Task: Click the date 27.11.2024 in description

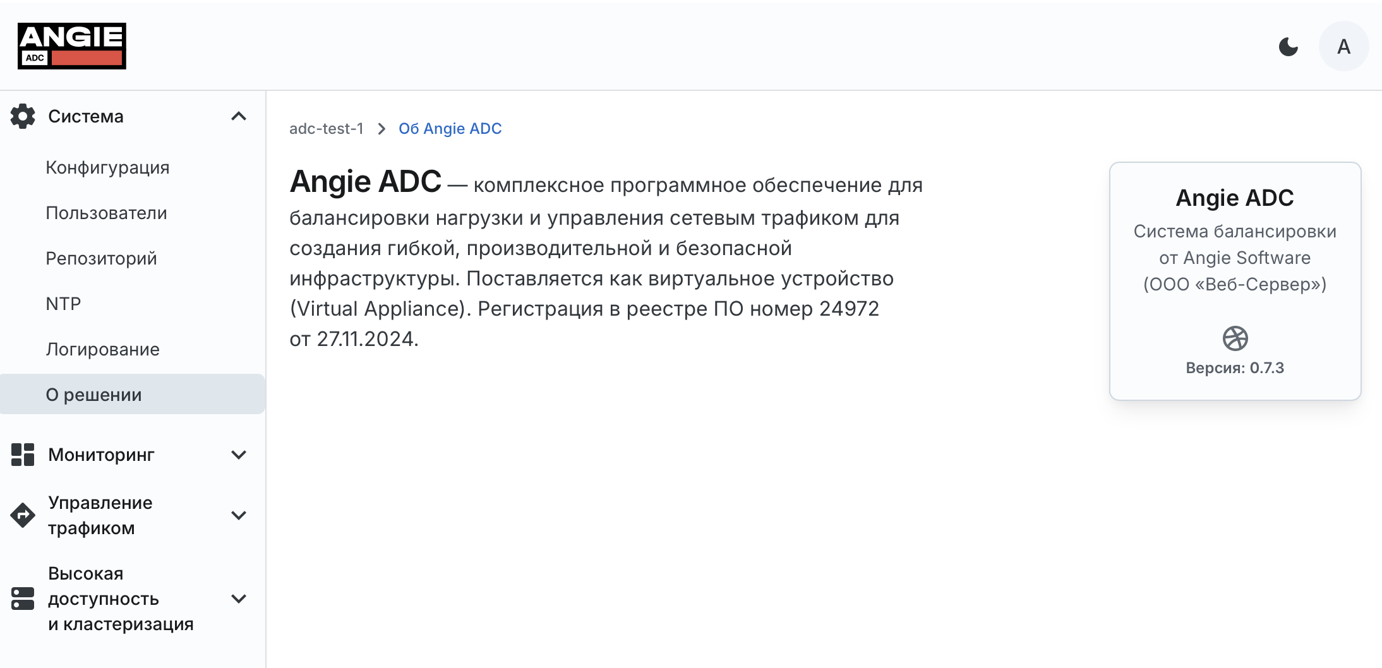Action: click(x=366, y=339)
